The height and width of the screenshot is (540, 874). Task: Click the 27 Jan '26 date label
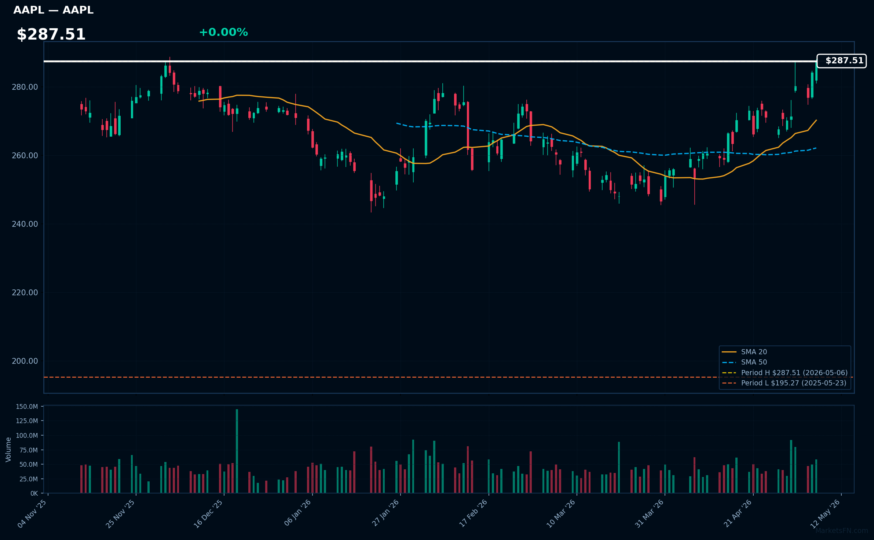click(x=385, y=513)
